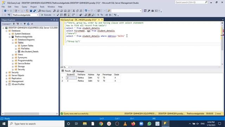Save the SQLQuery3.sql file

point(31,11)
